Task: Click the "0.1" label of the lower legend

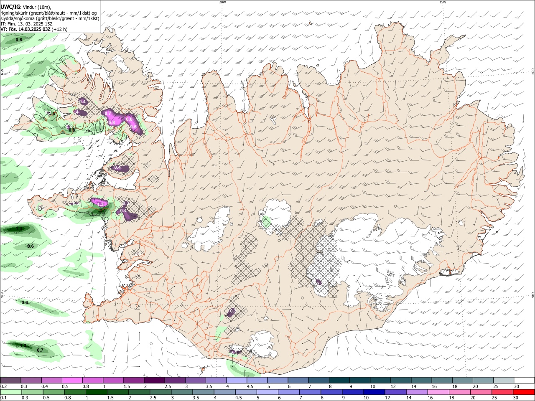Action: click(3, 398)
